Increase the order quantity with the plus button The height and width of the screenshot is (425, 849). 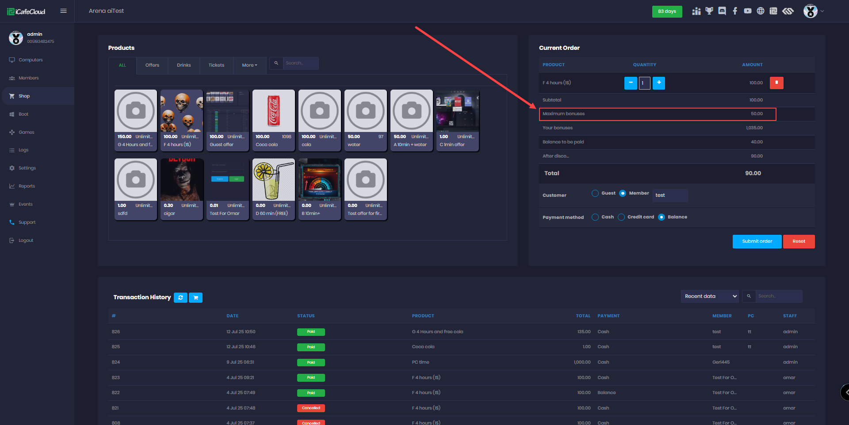pos(658,83)
